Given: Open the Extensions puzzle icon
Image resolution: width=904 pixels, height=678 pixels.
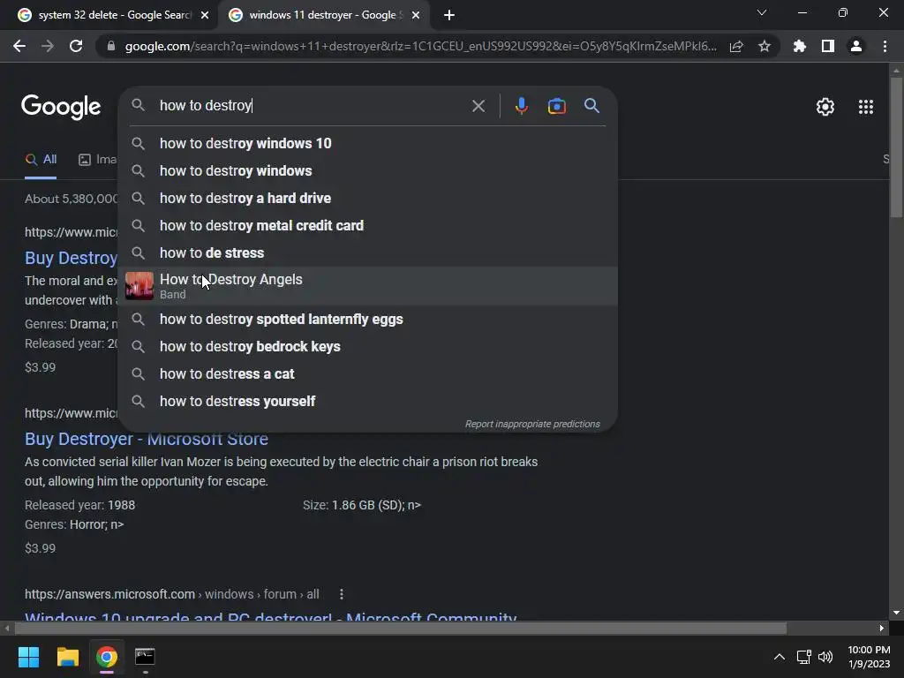Looking at the screenshot, I should pos(800,46).
